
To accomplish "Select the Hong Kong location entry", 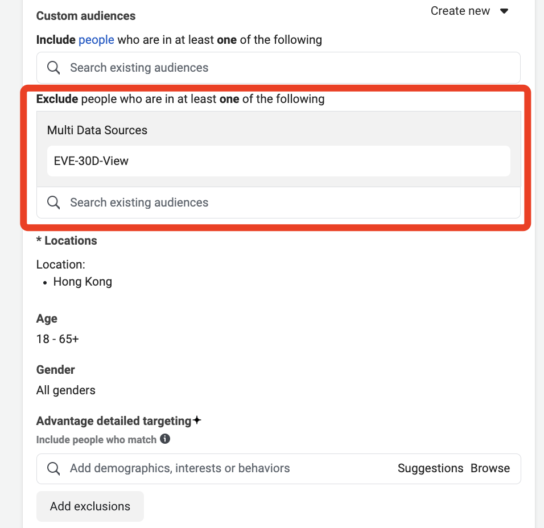I will [83, 282].
